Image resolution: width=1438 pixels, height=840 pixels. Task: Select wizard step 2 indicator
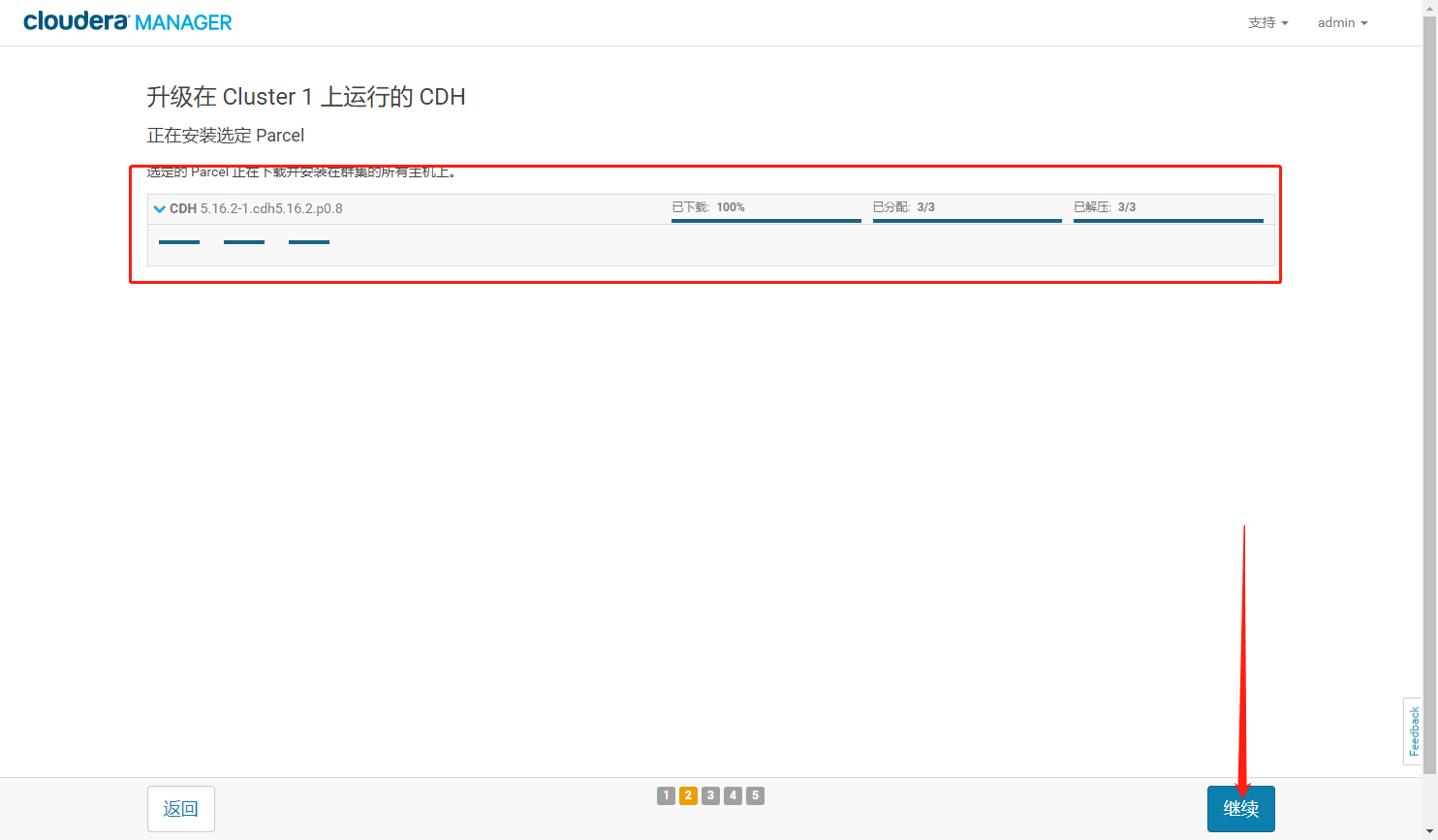point(688,795)
